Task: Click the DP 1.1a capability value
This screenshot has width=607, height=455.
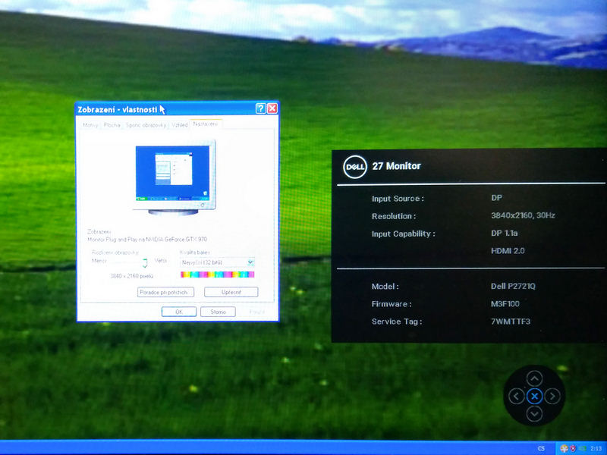Action: tap(505, 234)
